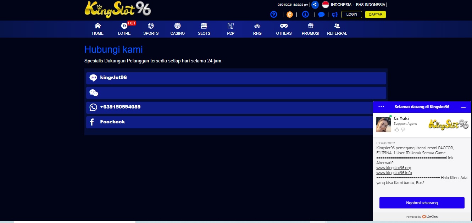The image size is (472, 223).
Task: Open the LOTRE menu item
Action: 124,29
